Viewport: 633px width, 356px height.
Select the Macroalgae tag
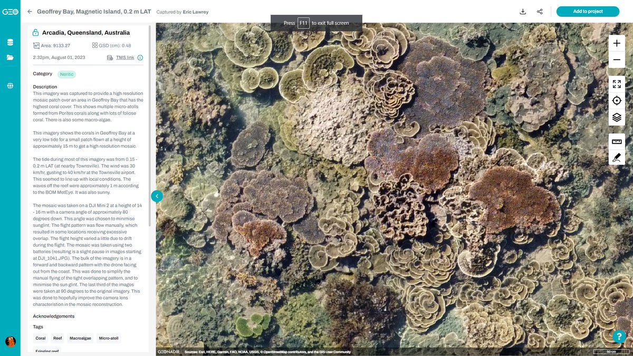81,338
